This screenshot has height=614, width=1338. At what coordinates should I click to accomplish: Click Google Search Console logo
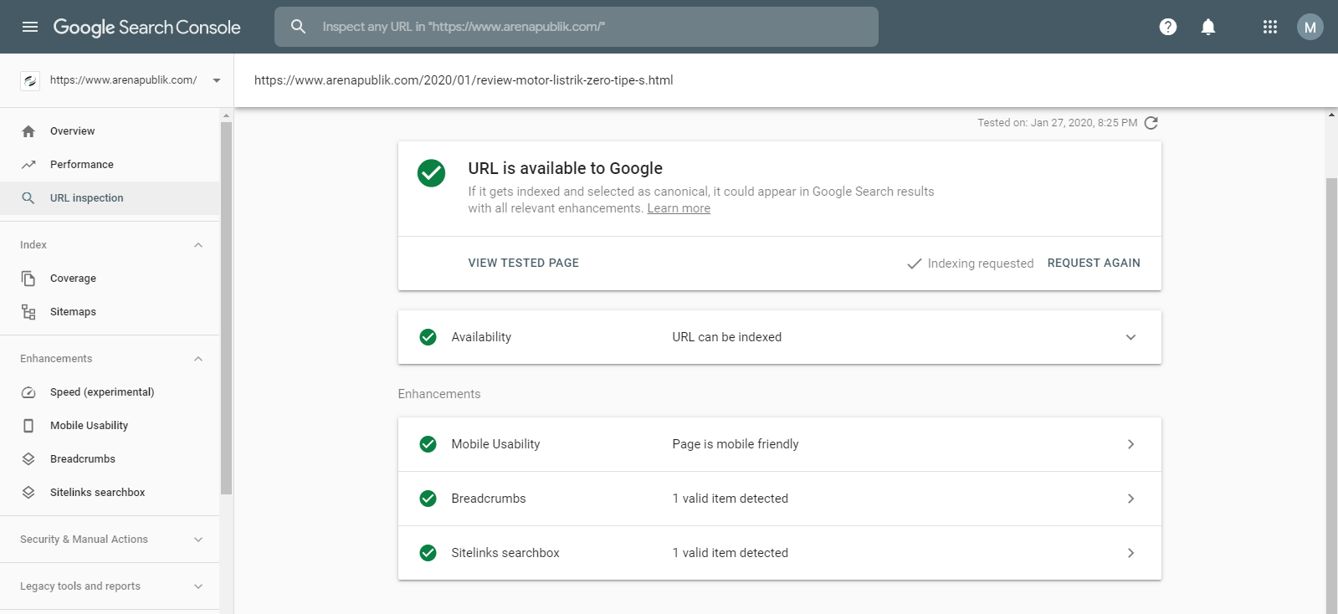[147, 27]
